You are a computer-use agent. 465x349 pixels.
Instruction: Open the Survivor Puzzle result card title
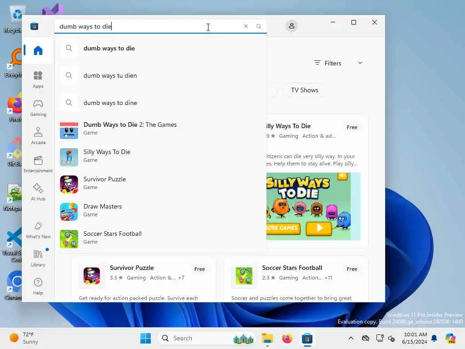coord(132,268)
